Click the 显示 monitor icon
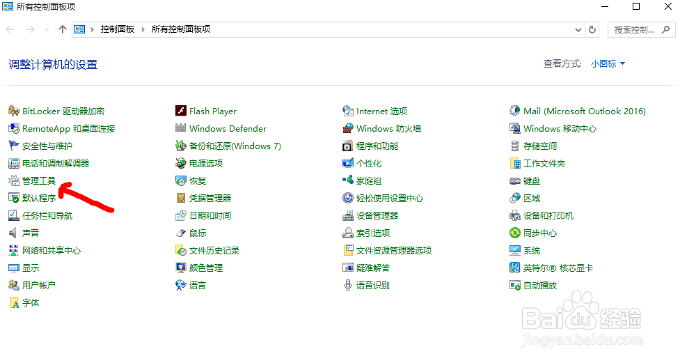Image resolution: width=680 pixels, height=363 pixels. (14, 268)
